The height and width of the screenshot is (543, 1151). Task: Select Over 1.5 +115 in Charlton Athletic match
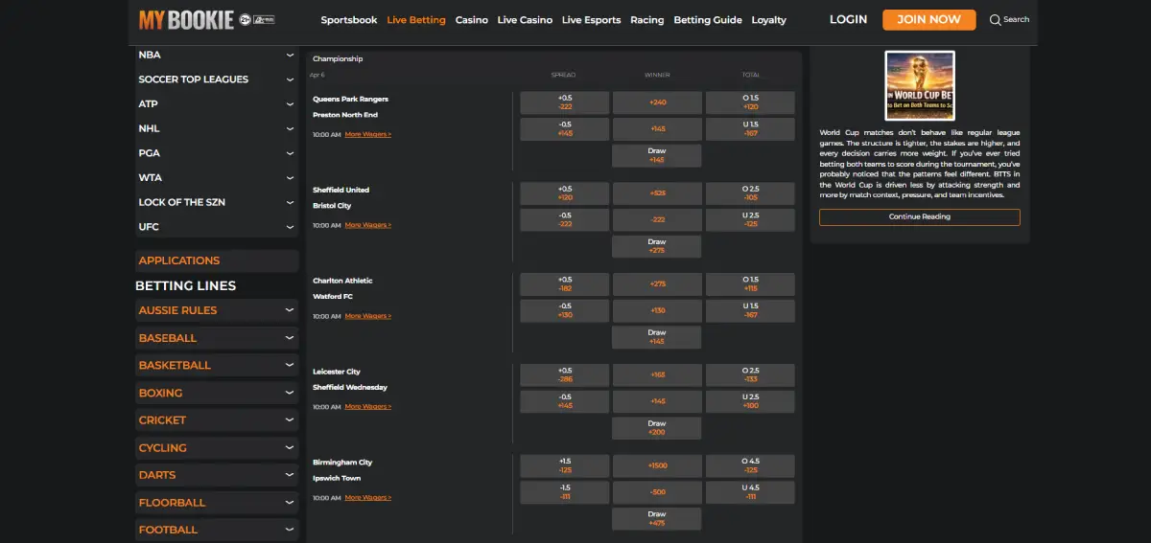[750, 284]
